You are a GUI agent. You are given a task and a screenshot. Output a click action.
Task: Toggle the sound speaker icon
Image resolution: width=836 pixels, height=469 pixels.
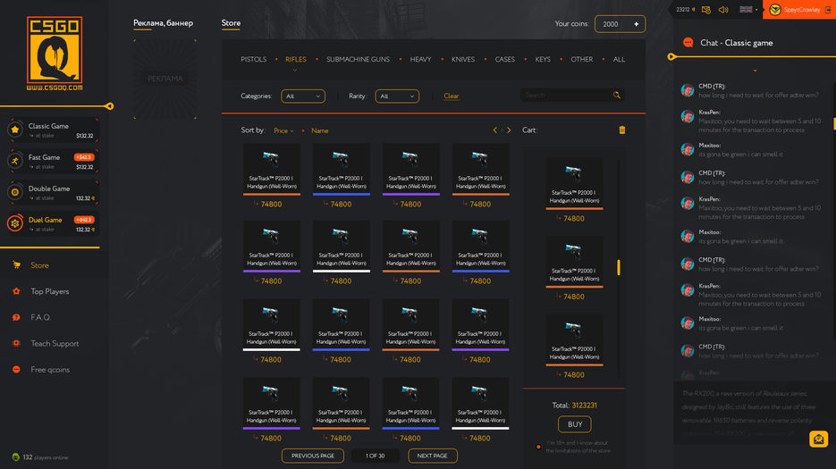click(723, 10)
